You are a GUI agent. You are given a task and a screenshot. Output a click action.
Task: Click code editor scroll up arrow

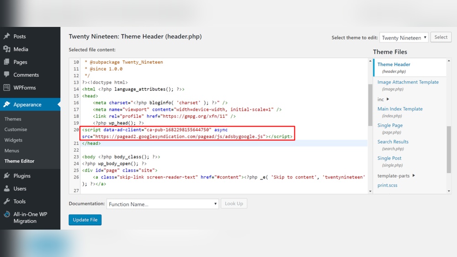coord(370,61)
